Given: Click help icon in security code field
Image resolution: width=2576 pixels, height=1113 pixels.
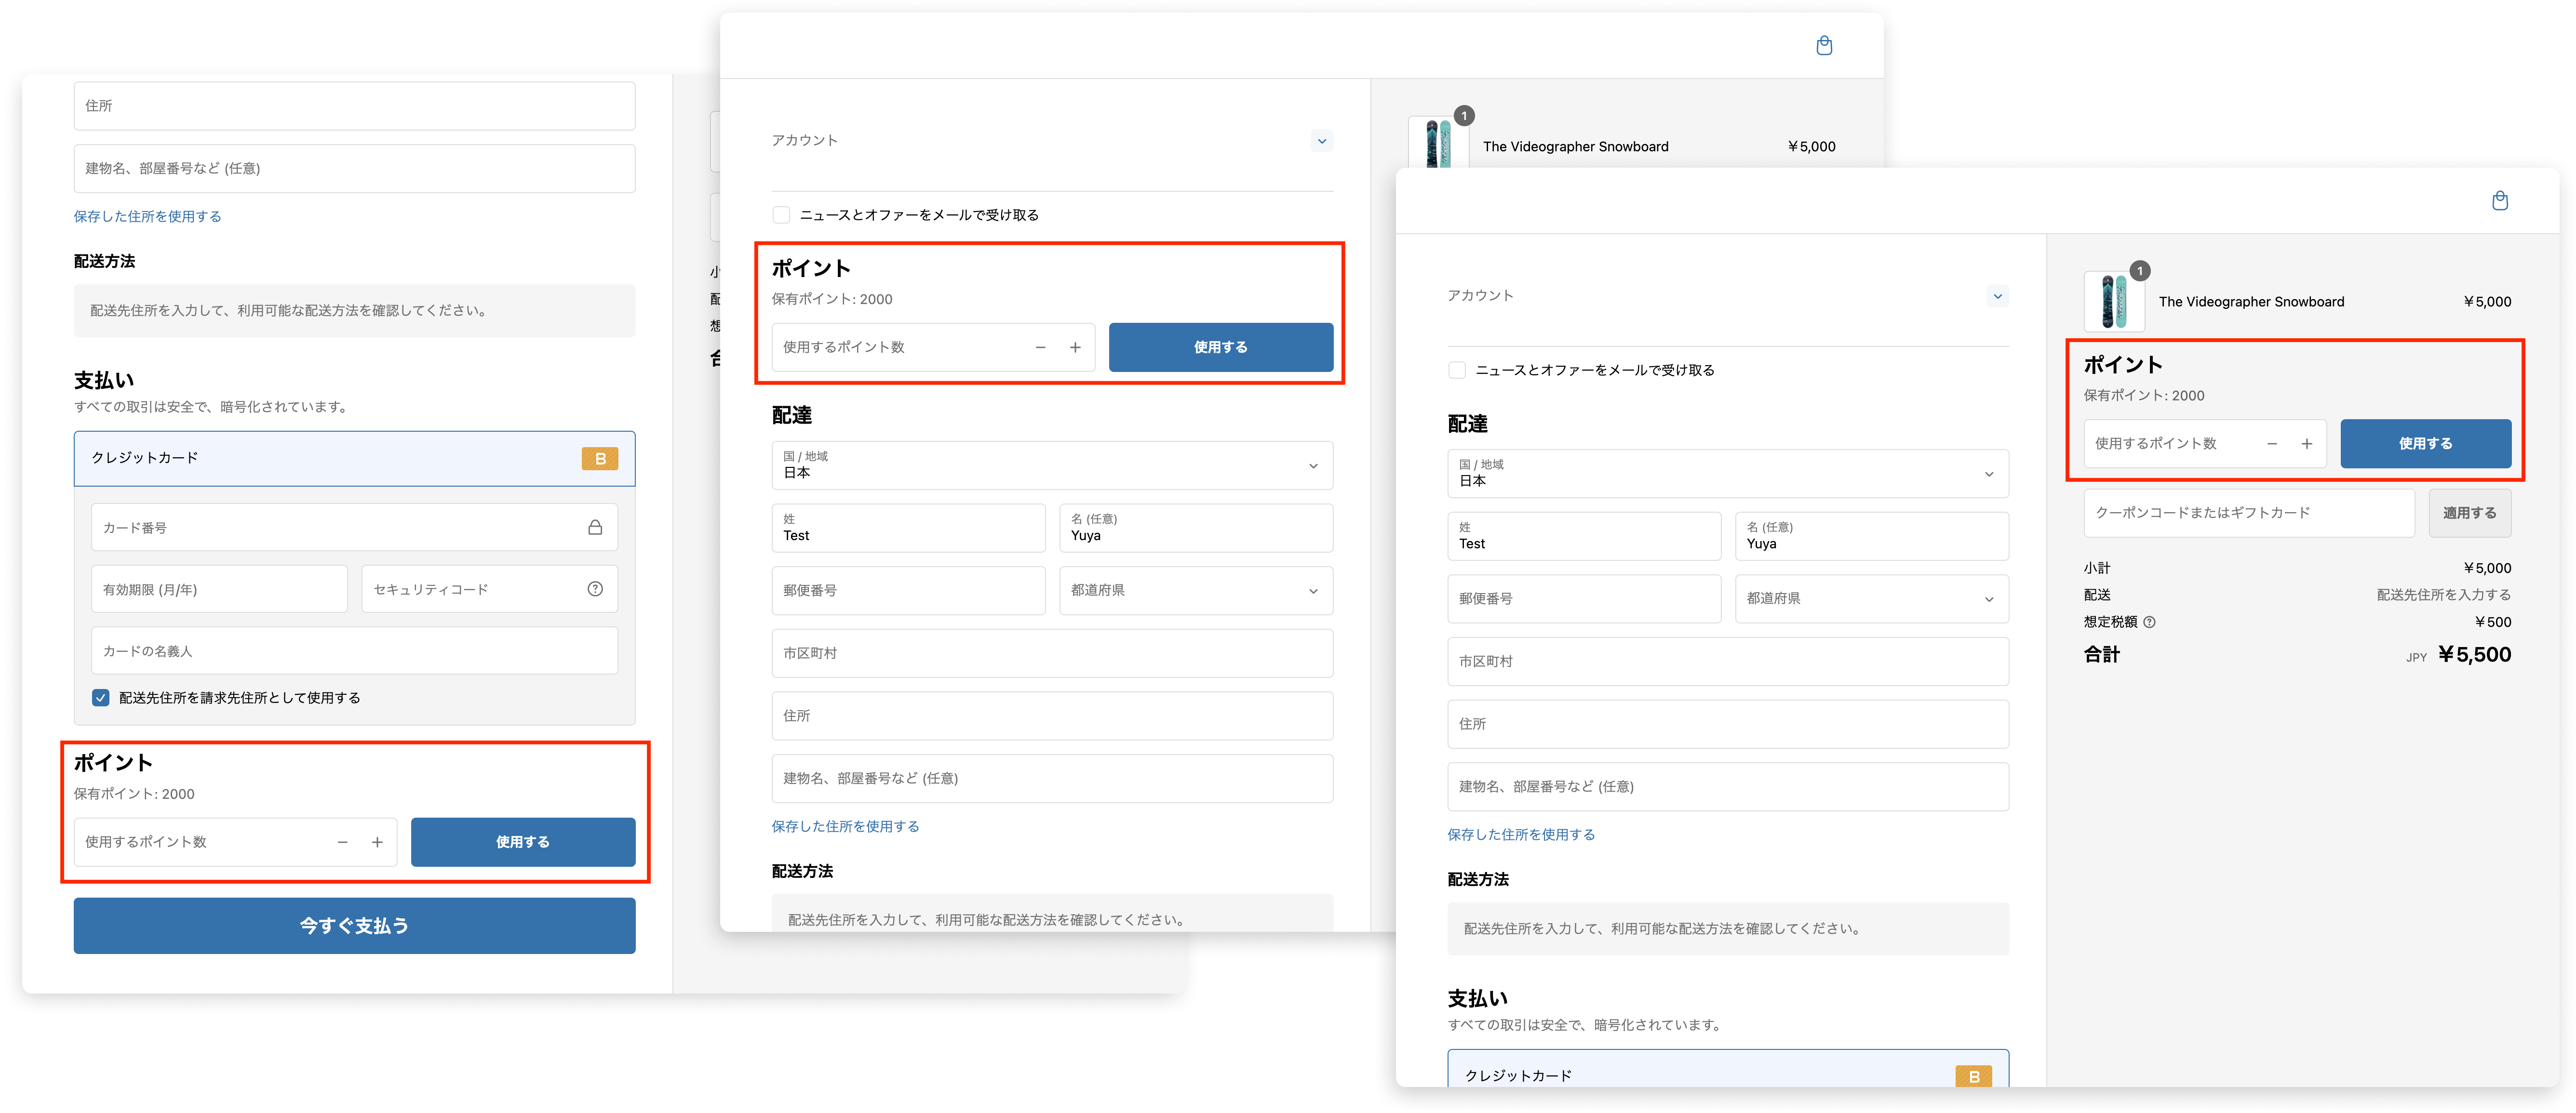Looking at the screenshot, I should (x=595, y=589).
